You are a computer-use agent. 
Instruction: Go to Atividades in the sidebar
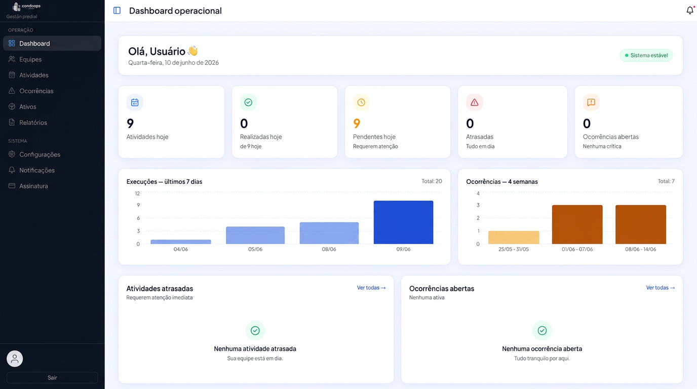point(52,75)
